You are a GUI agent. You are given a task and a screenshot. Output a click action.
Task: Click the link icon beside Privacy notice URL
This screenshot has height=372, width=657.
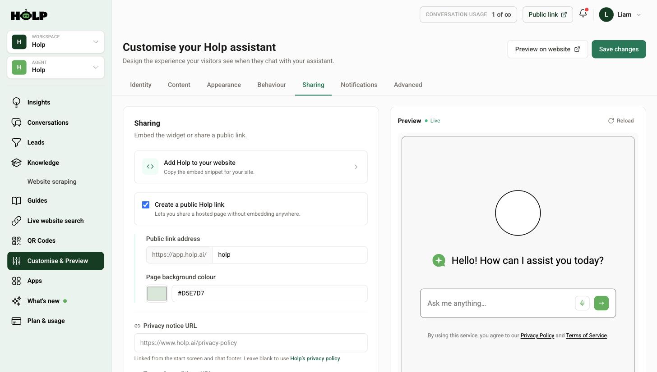pyautogui.click(x=137, y=326)
